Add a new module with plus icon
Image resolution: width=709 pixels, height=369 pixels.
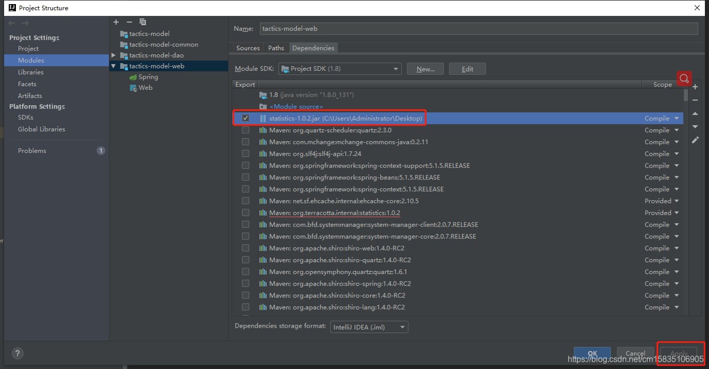[116, 22]
